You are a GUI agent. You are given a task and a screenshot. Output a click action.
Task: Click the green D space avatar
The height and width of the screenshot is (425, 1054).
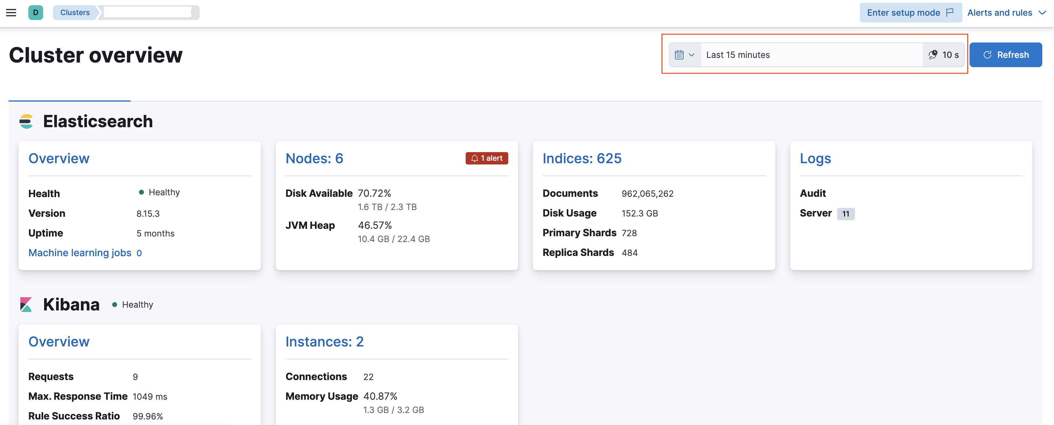click(x=36, y=13)
